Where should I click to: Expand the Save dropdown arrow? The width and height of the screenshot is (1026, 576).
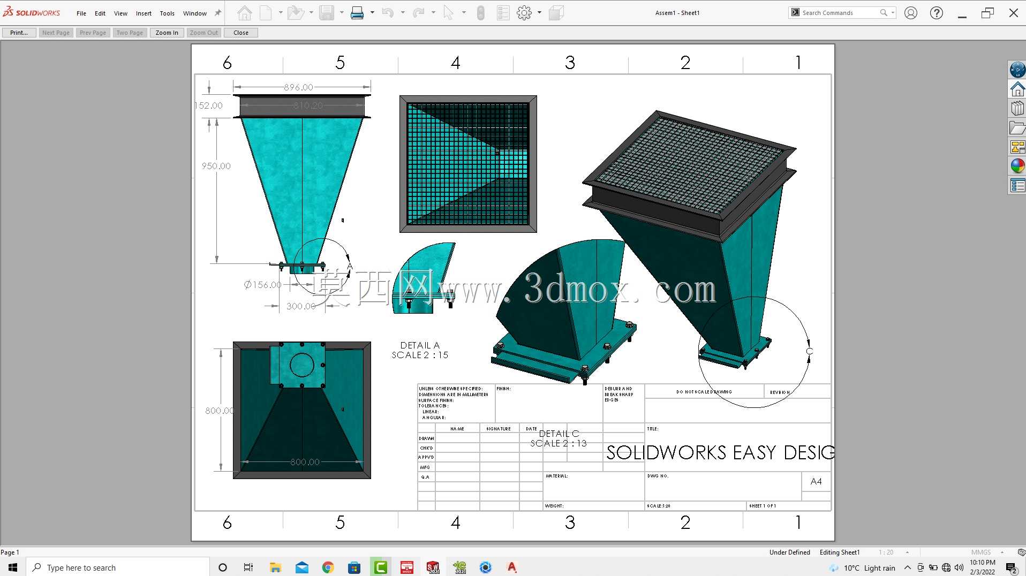click(341, 12)
